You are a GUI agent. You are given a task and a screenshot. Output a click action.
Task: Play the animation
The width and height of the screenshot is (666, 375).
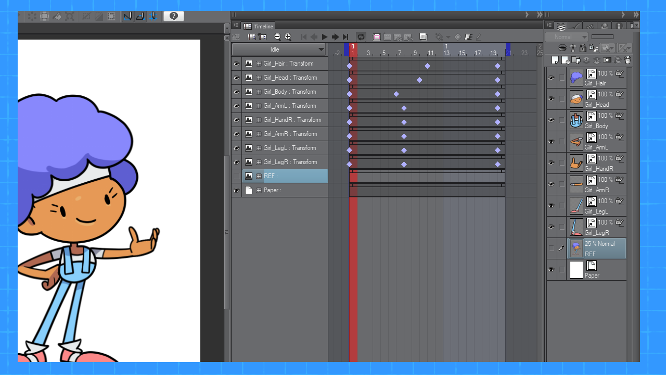coord(325,37)
